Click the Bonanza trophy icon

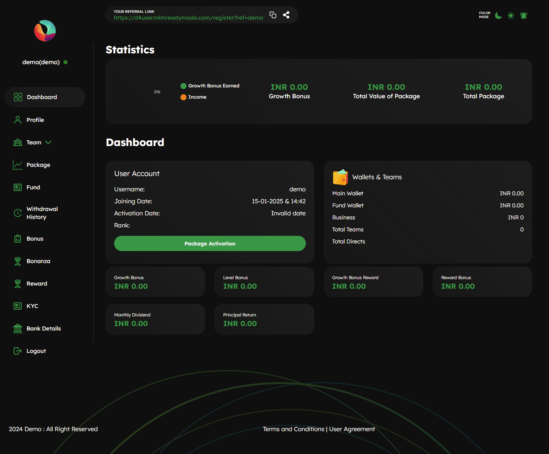pyautogui.click(x=18, y=261)
